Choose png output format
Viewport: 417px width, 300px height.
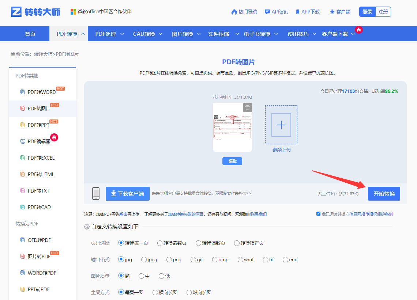click(169, 259)
